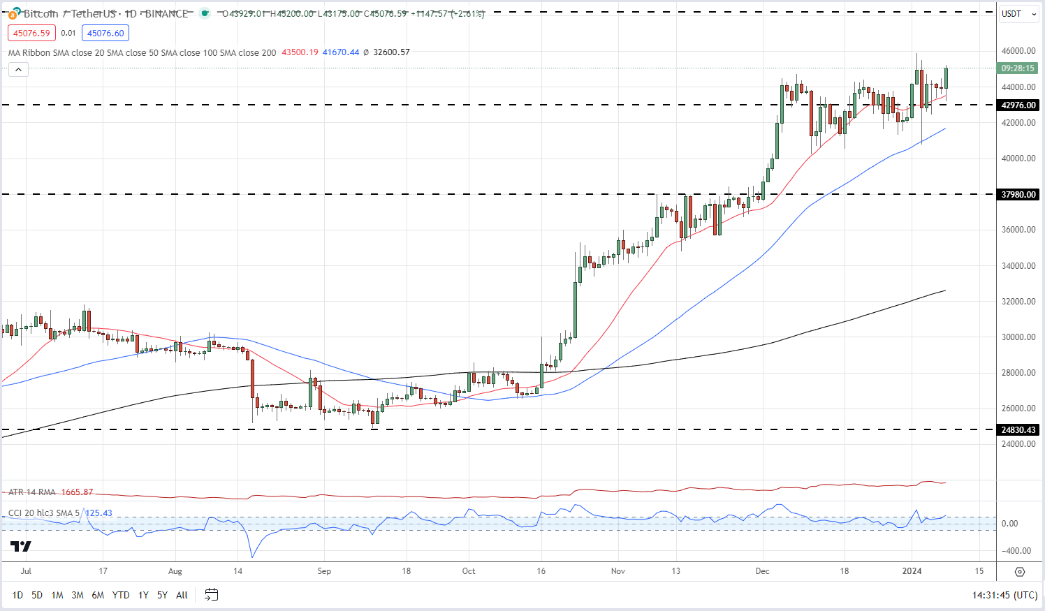Click the MA Ribbon indicator legend

[142, 52]
